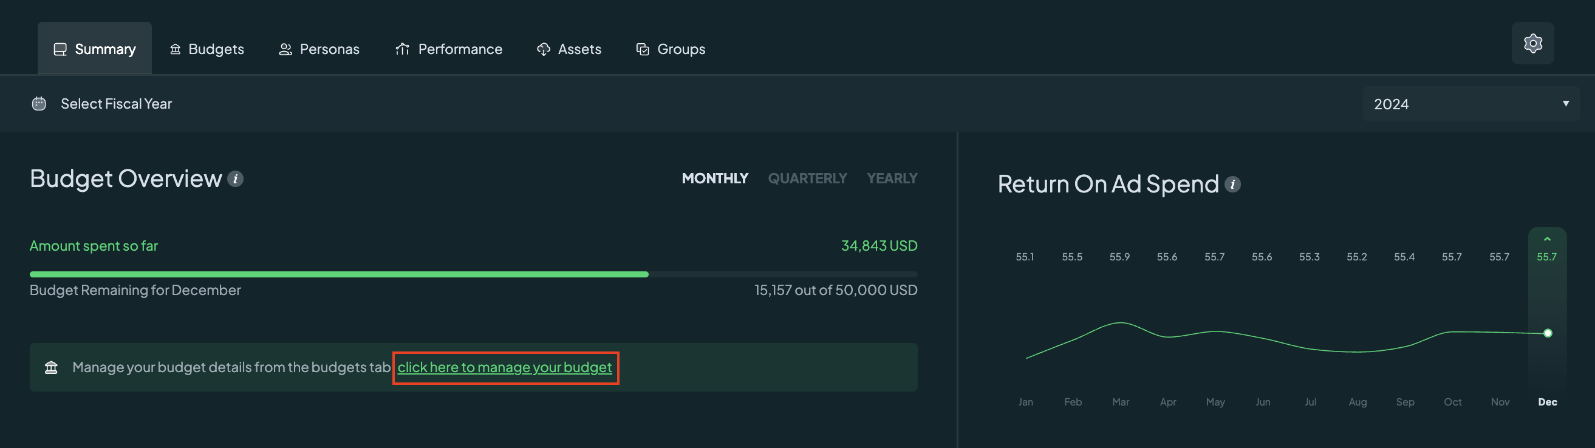Follow 'click here to manage your budget' link

[x=505, y=367]
